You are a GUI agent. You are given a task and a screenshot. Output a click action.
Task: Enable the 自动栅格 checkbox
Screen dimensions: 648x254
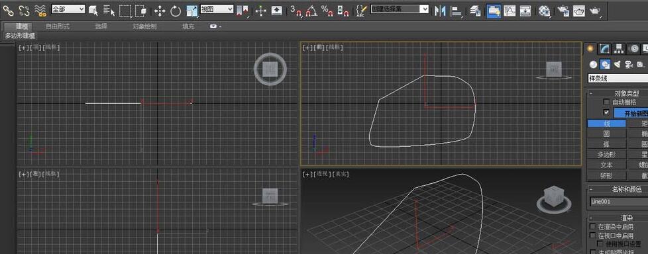click(x=606, y=102)
